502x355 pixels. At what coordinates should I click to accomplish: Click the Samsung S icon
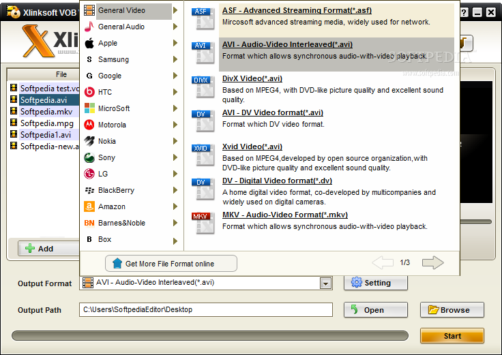pos(89,59)
